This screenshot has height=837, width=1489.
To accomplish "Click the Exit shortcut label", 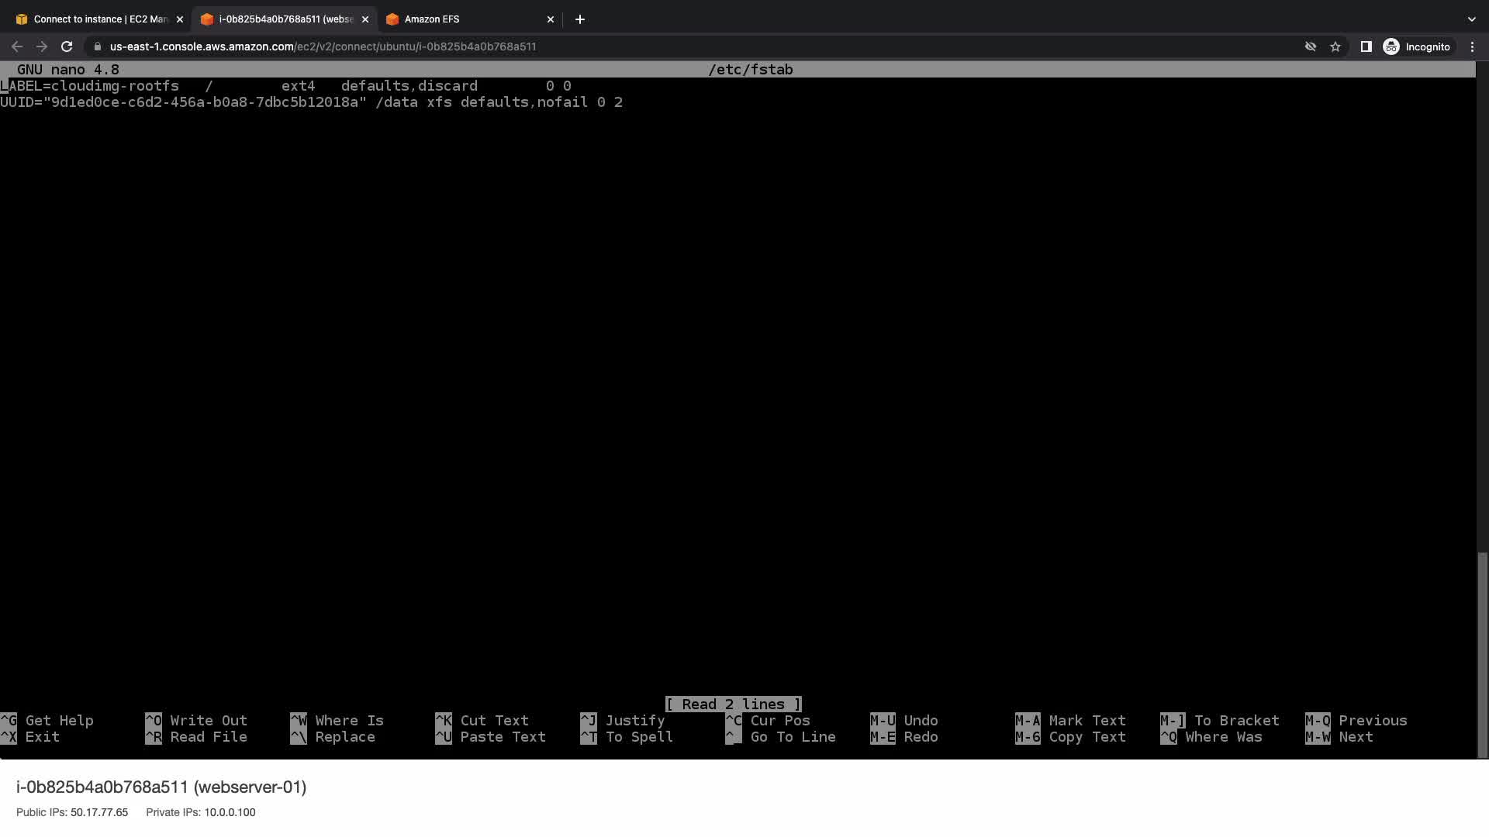I will pyautogui.click(x=42, y=737).
